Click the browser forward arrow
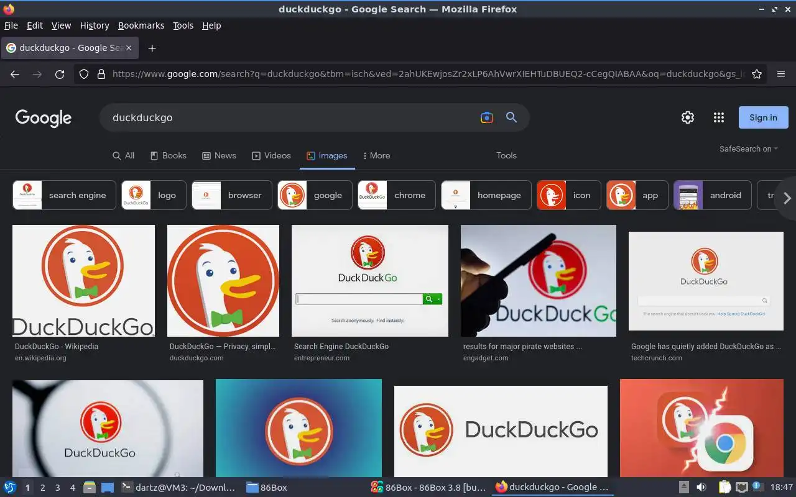Image resolution: width=796 pixels, height=497 pixels. coord(37,74)
